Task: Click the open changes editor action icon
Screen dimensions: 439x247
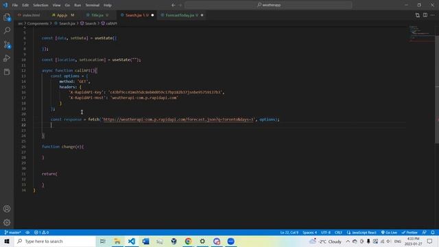Action: tap(418, 15)
